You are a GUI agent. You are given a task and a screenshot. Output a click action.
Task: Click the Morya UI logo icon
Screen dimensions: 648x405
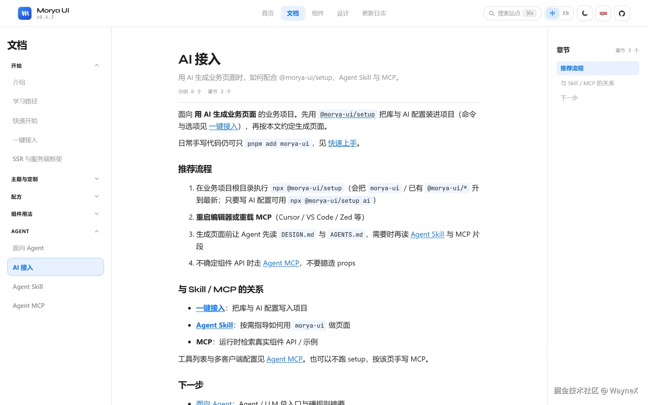pos(25,13)
